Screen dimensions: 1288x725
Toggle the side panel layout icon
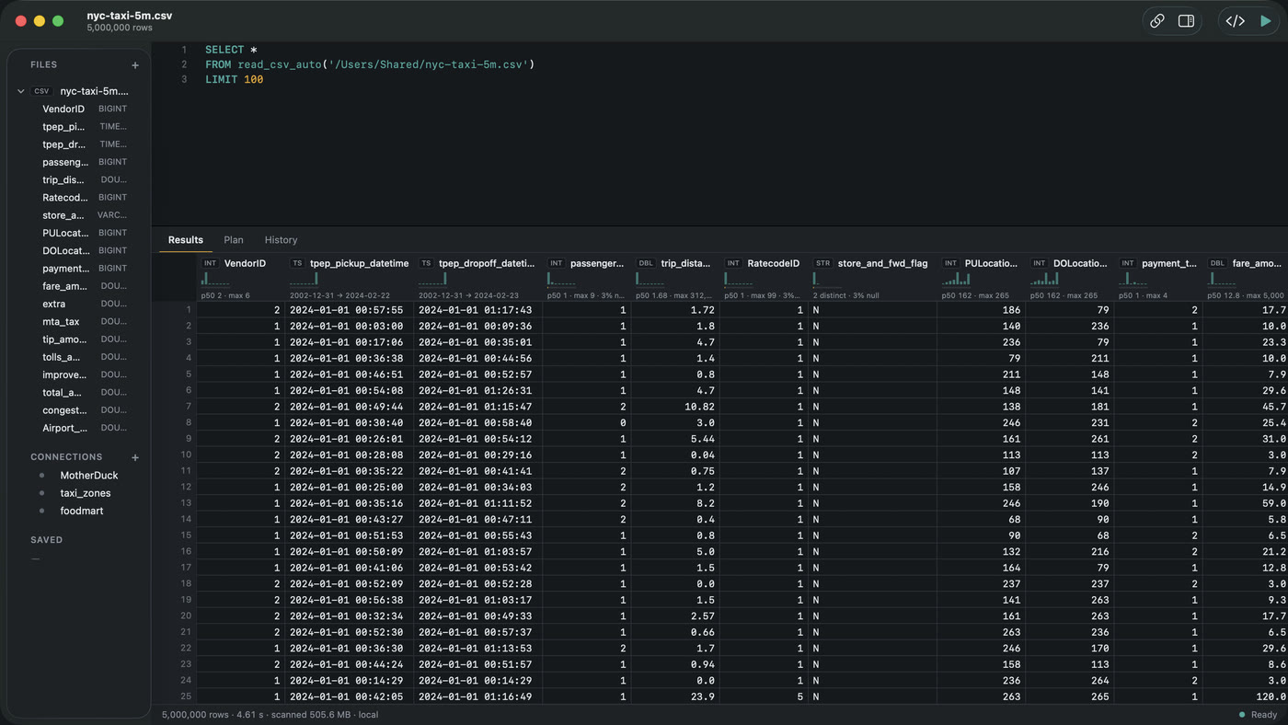coord(1186,21)
